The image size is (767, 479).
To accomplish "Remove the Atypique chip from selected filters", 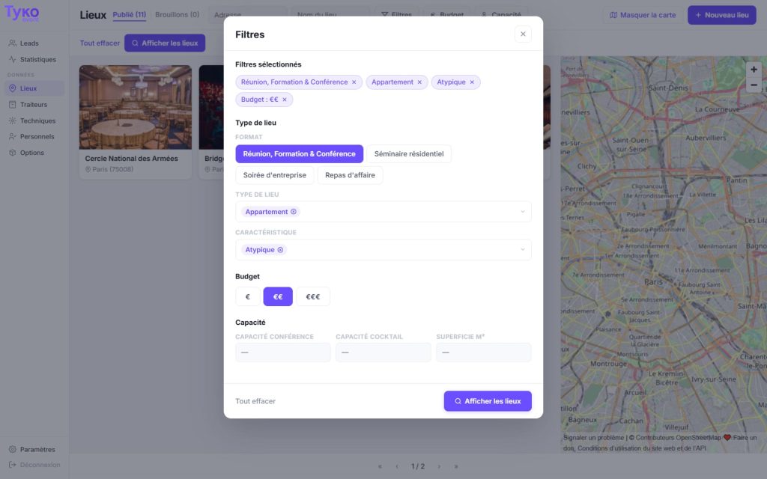I will coord(472,82).
